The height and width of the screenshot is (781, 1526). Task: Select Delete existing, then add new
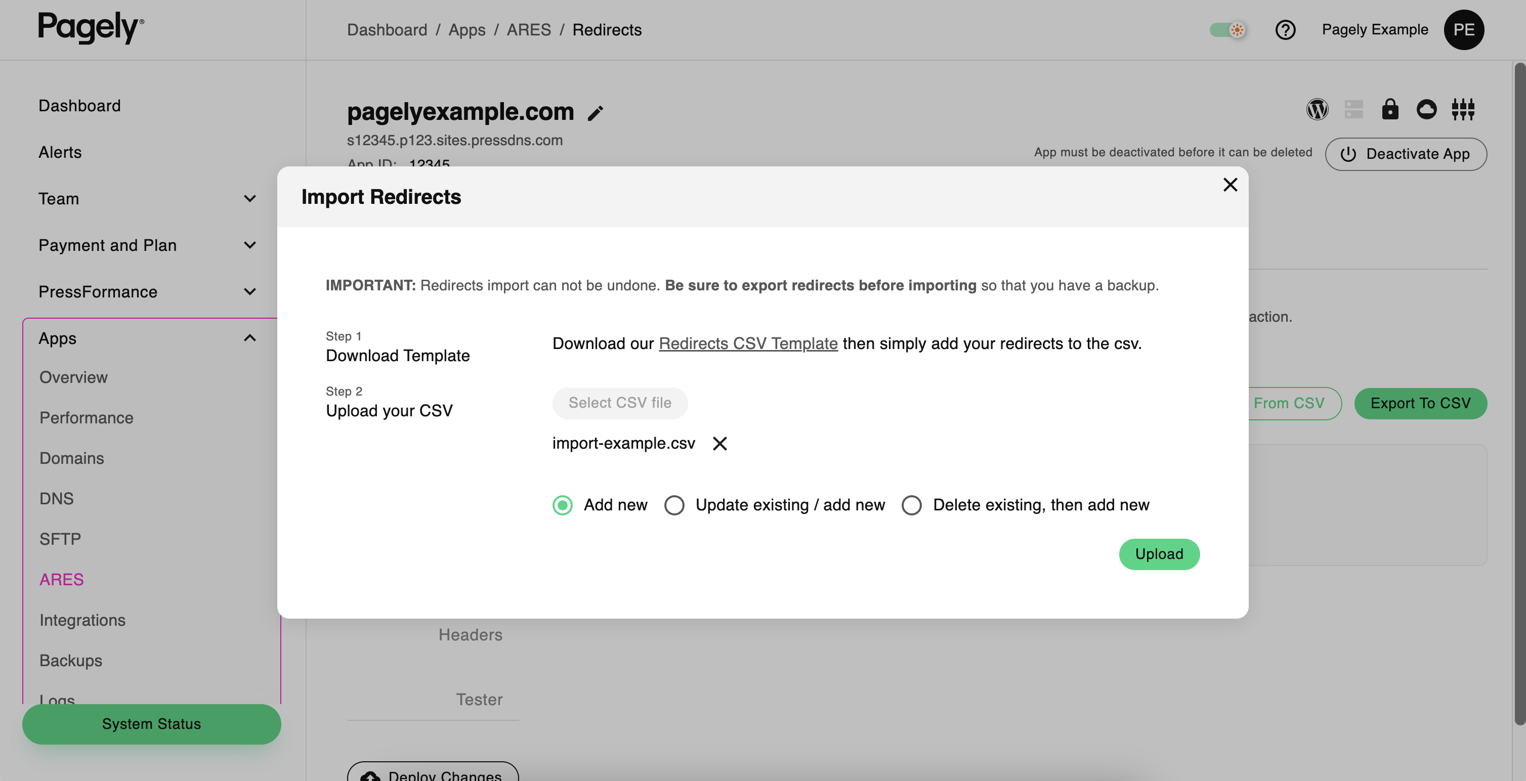point(911,505)
